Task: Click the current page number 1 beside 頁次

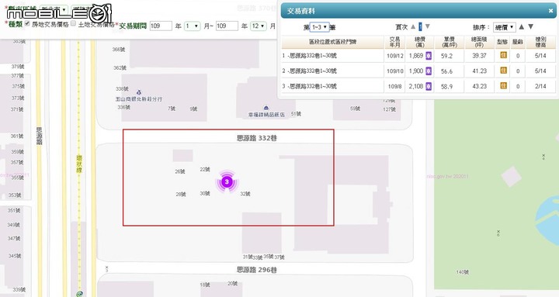Action: point(420,26)
